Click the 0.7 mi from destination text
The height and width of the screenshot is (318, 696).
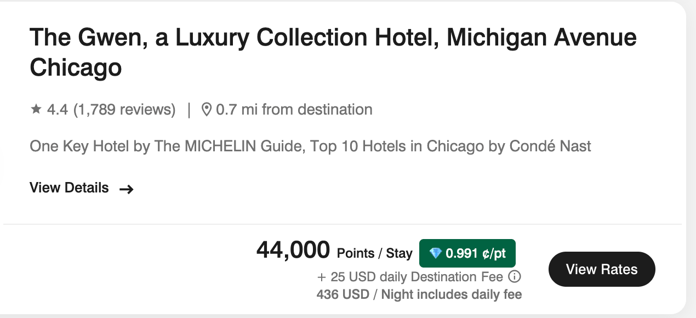(x=294, y=110)
